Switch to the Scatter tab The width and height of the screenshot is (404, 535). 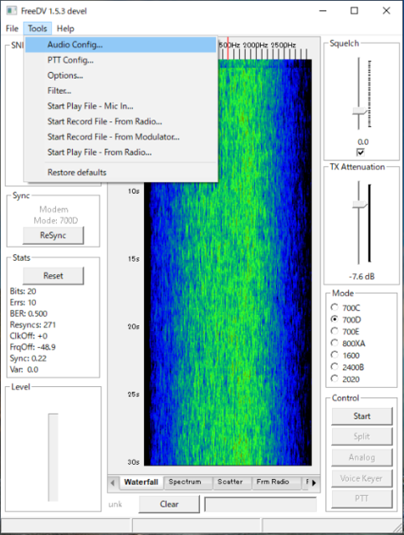(x=232, y=482)
